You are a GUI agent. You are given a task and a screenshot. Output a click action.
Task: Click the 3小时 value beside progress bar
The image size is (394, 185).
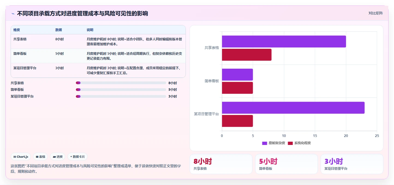click(x=173, y=96)
